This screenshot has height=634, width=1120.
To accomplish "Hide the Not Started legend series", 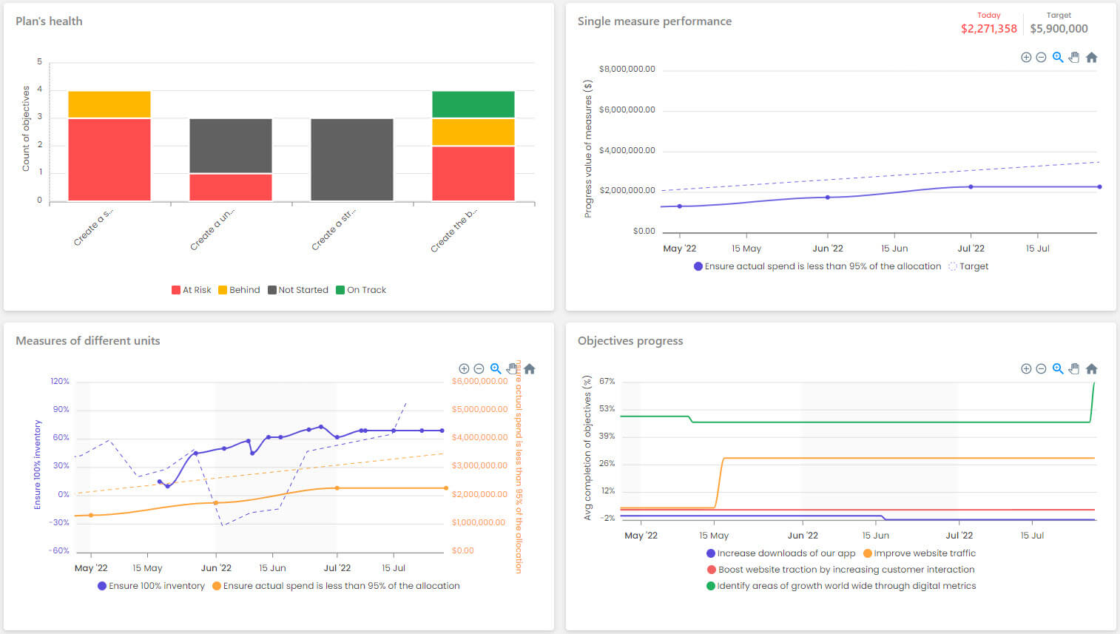I will click(298, 290).
